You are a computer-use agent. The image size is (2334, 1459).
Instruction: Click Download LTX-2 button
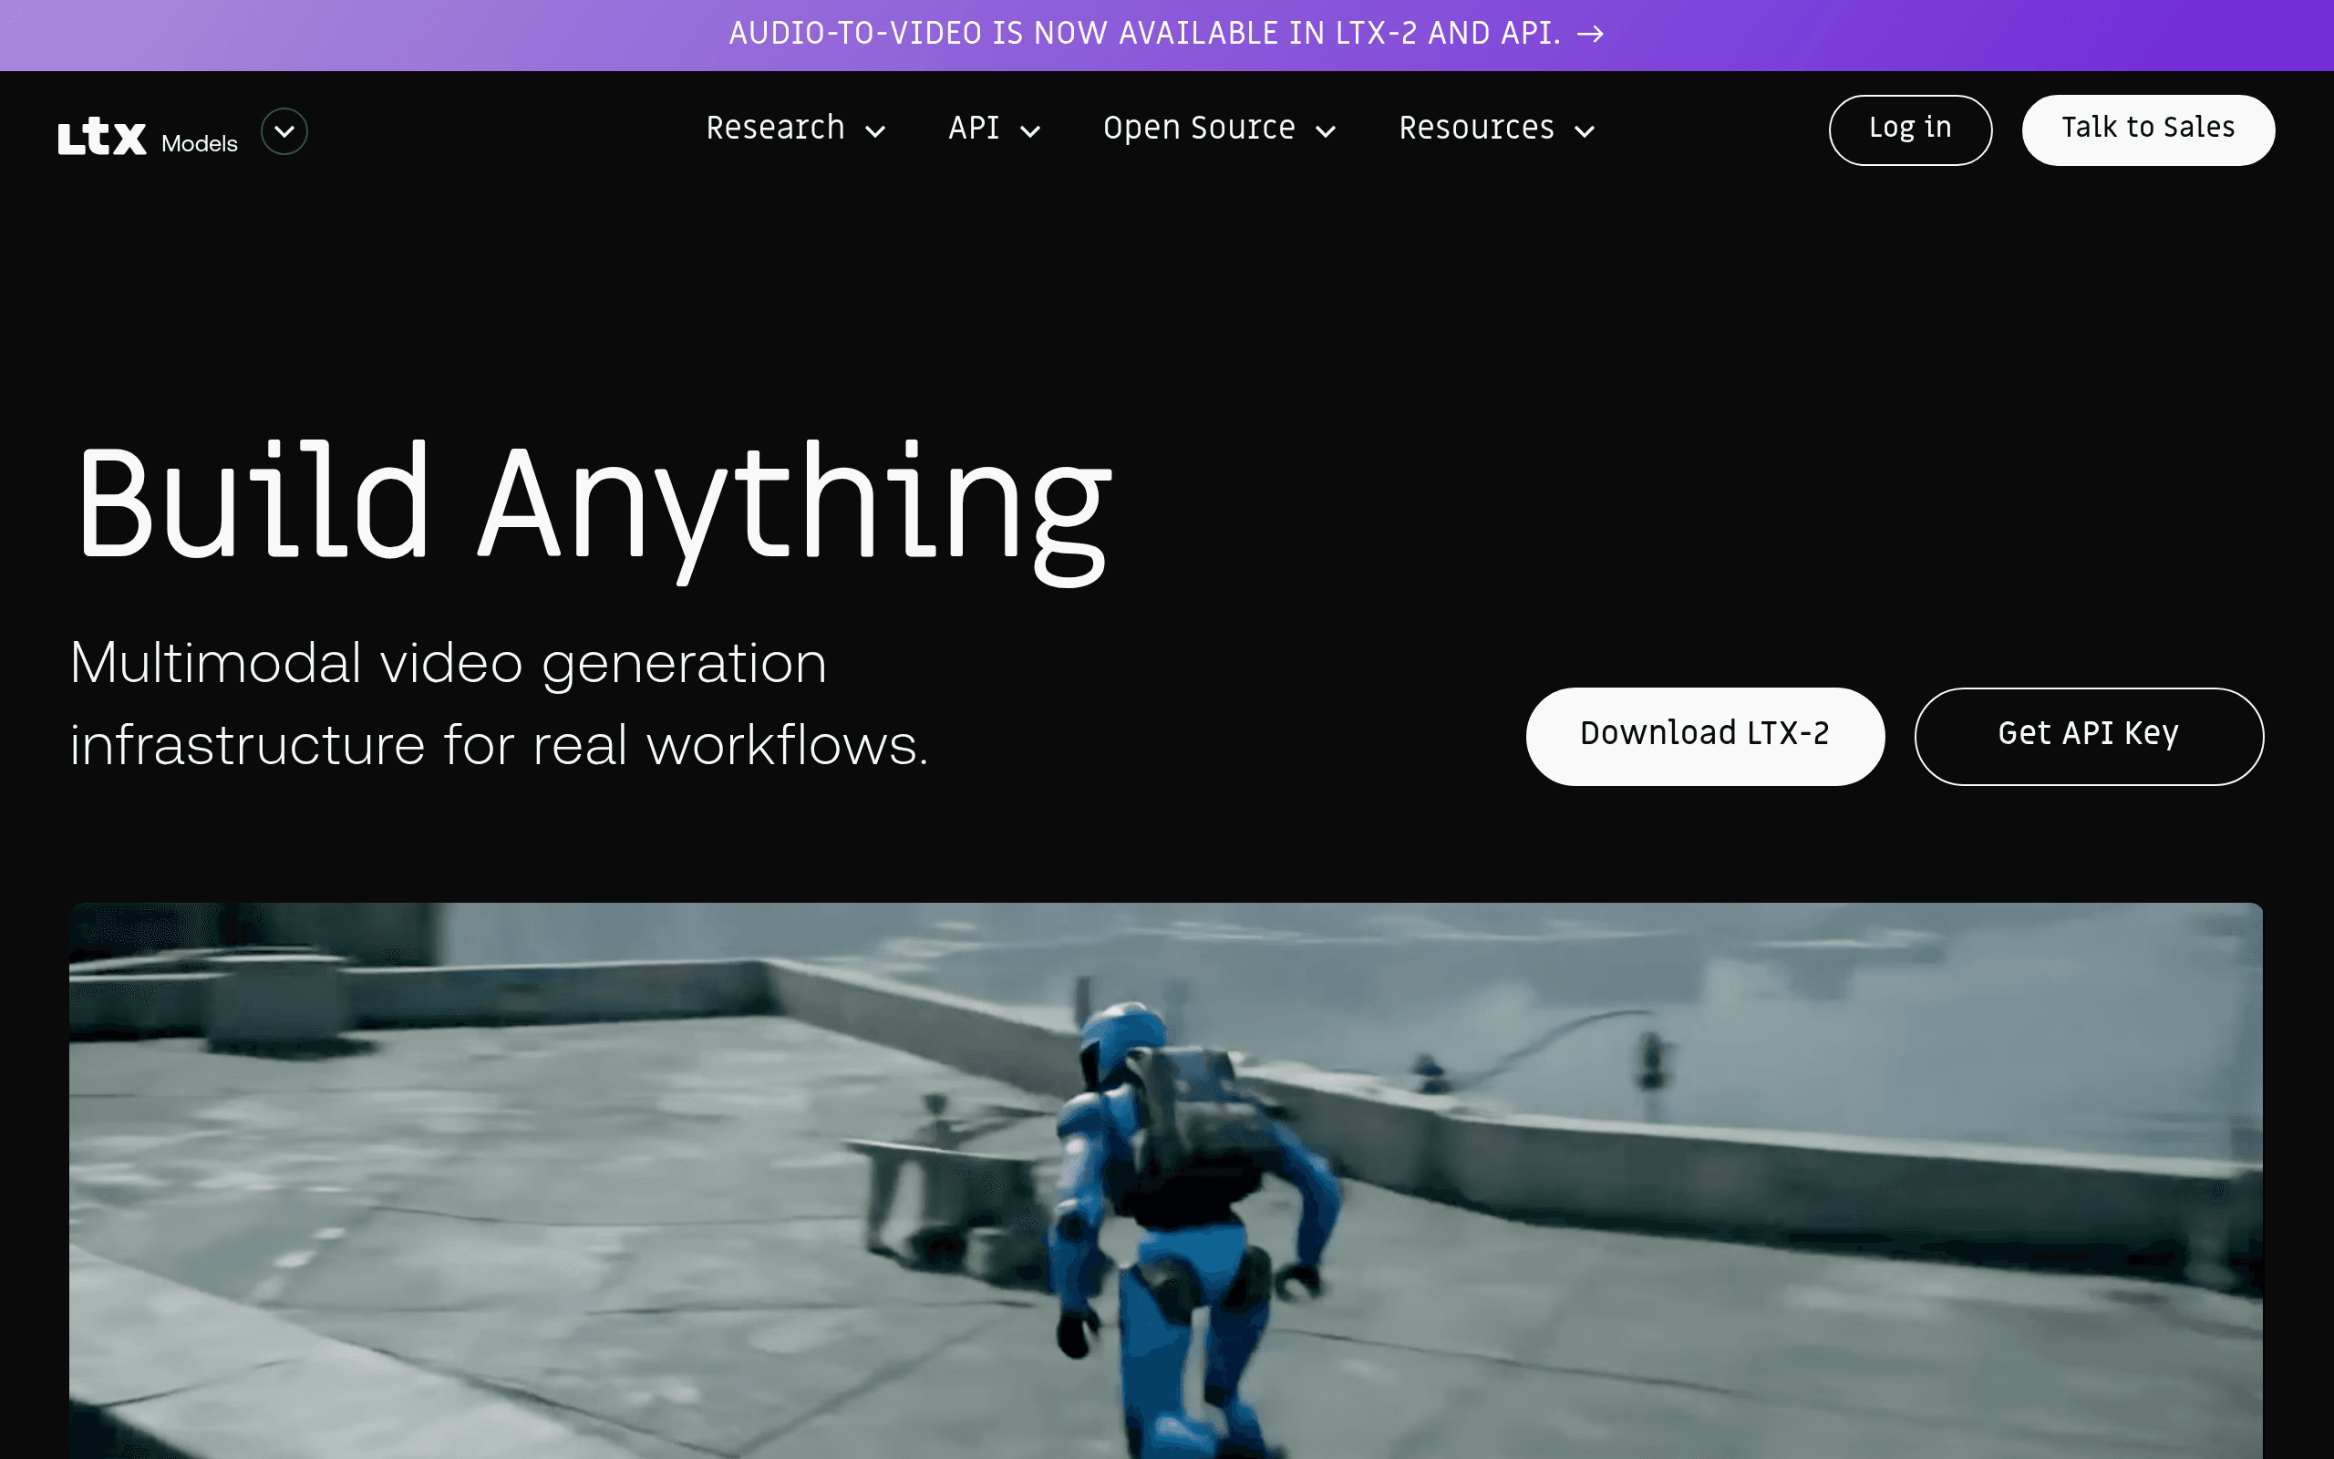(1704, 736)
